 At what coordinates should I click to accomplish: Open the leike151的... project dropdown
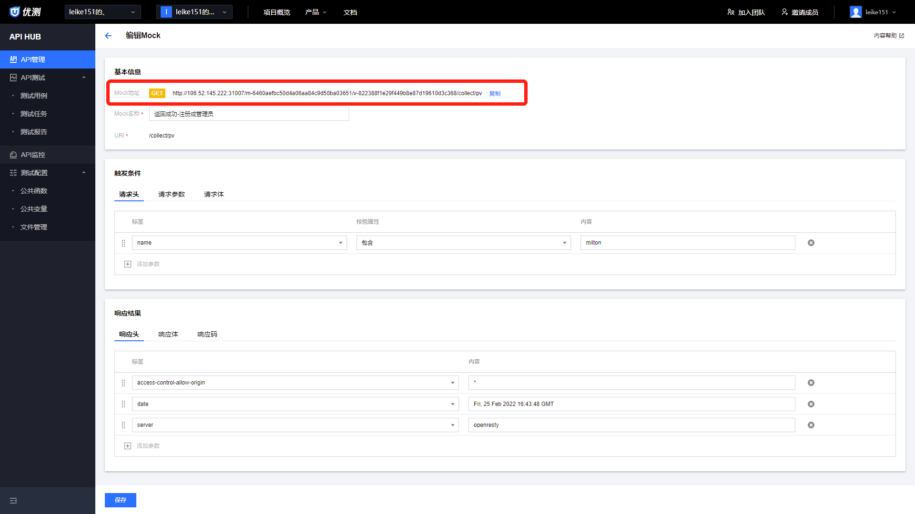point(194,12)
